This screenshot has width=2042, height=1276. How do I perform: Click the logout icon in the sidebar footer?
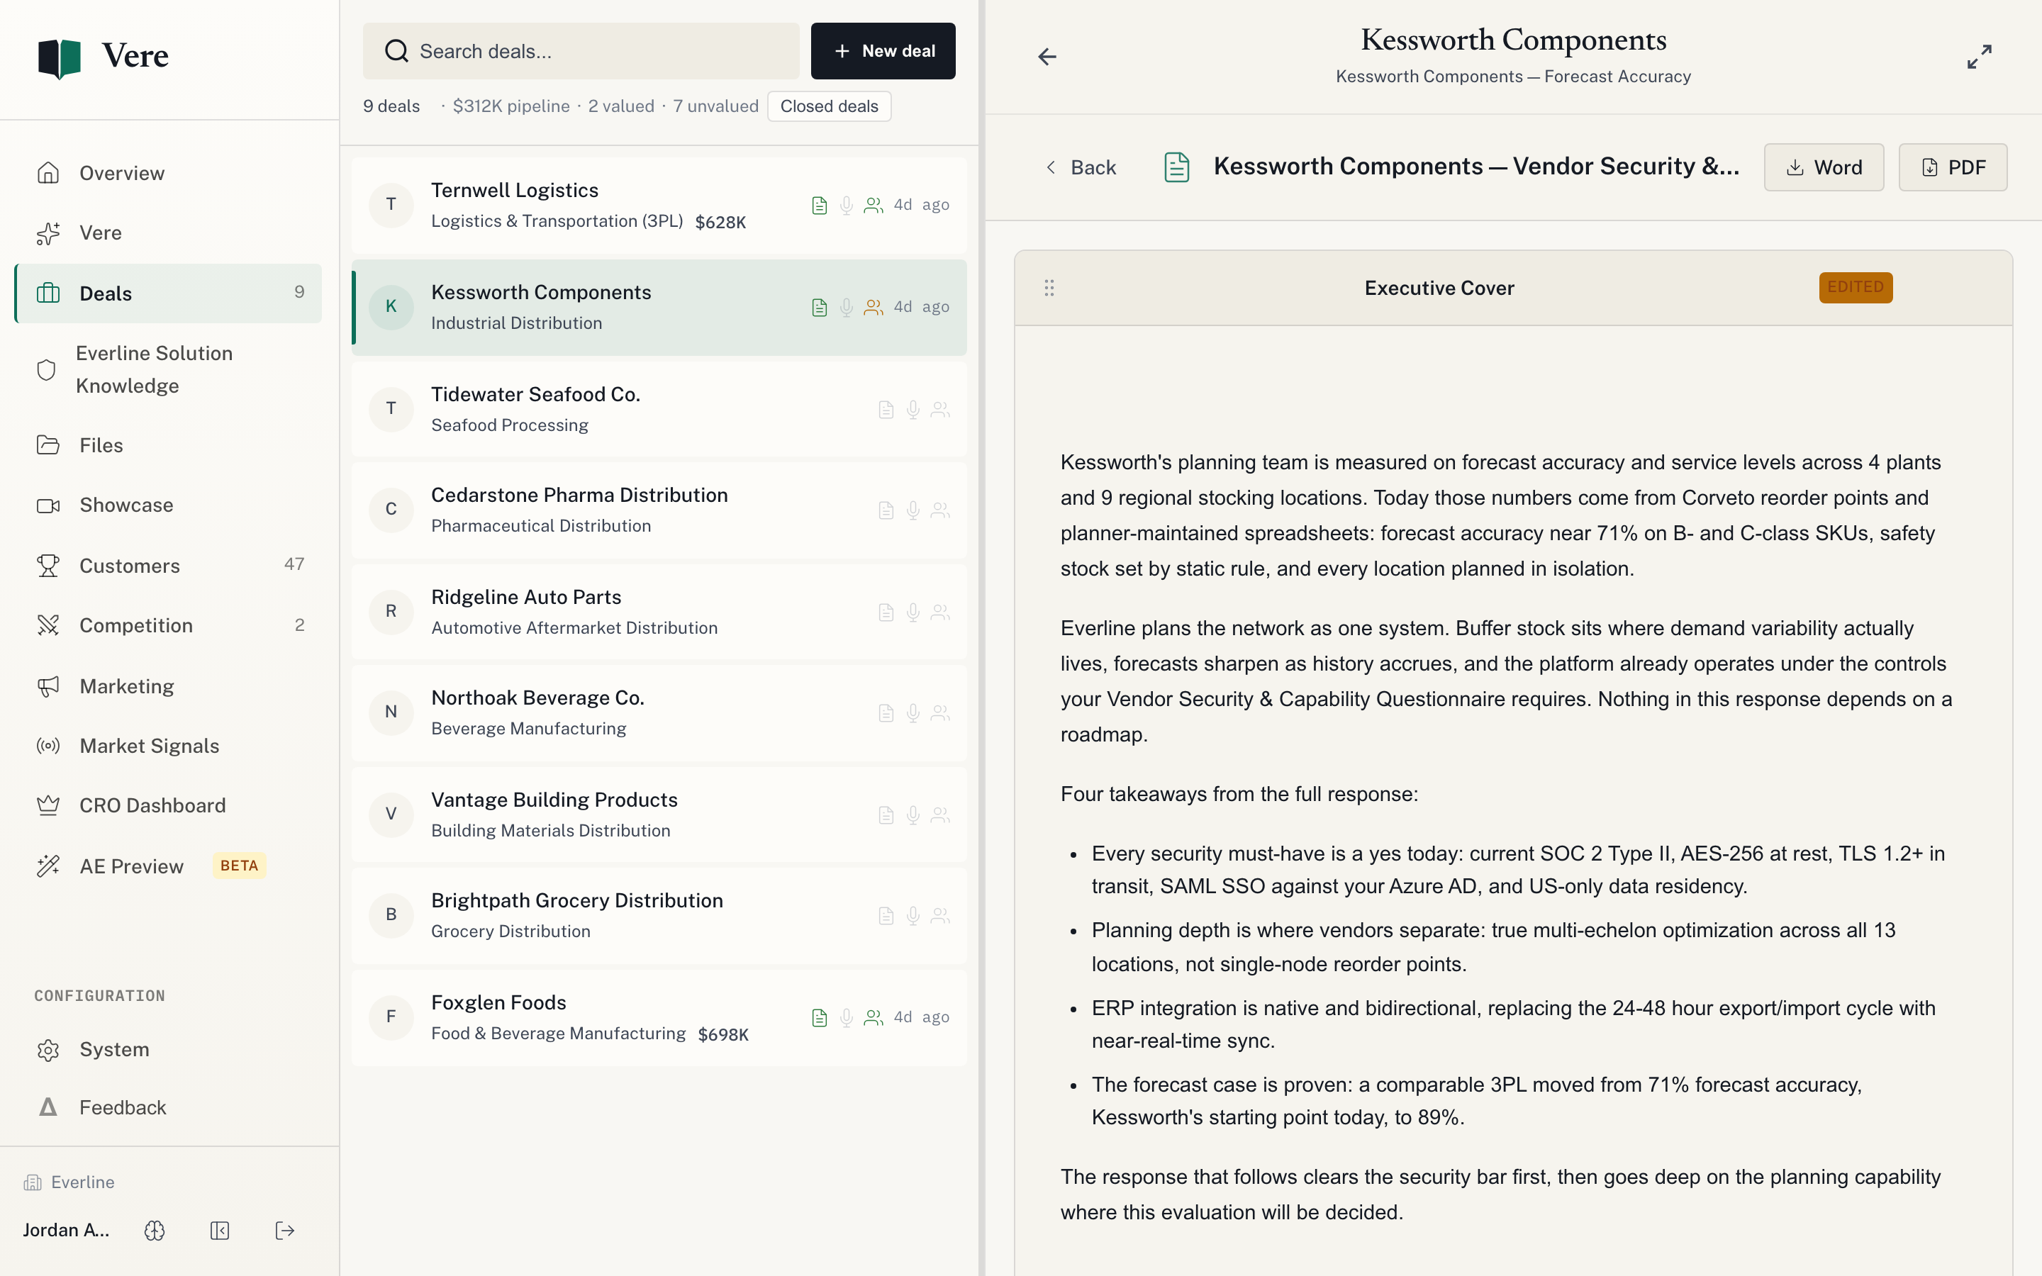coord(285,1231)
